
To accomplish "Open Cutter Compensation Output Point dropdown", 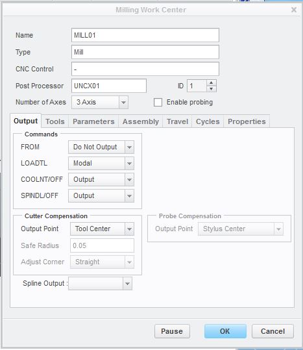I will tap(102, 229).
